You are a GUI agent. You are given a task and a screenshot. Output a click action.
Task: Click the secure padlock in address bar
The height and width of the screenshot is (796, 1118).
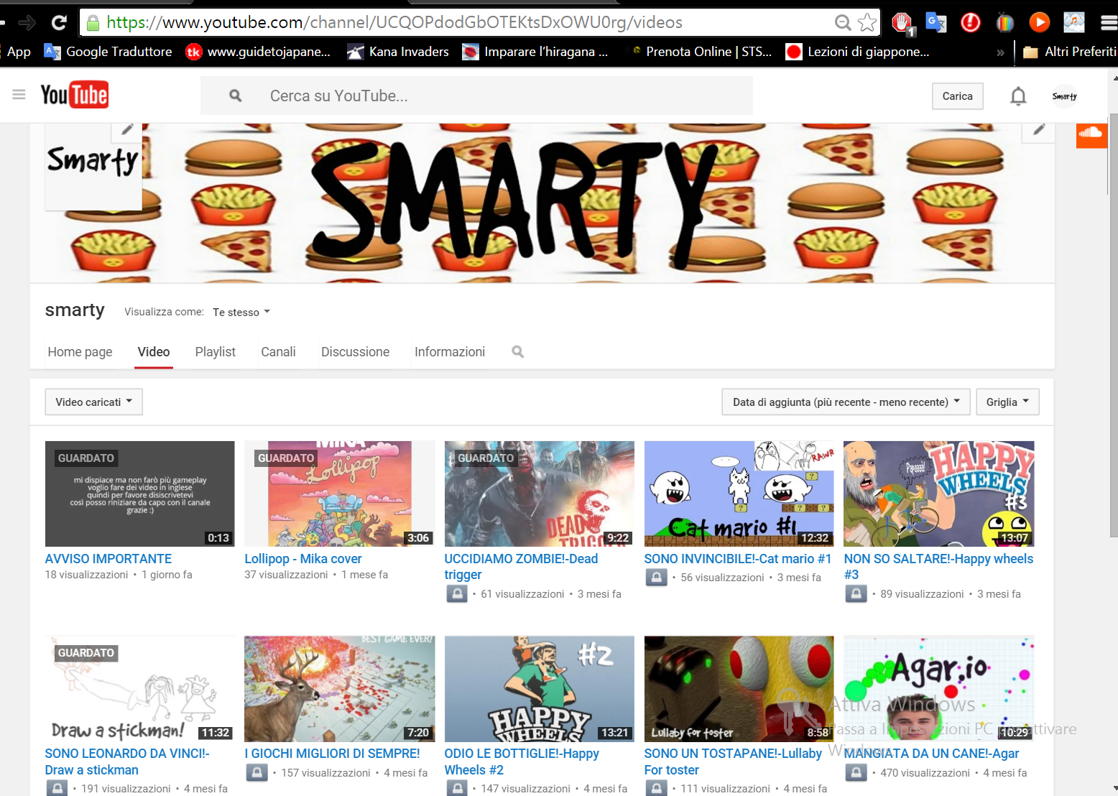[93, 23]
